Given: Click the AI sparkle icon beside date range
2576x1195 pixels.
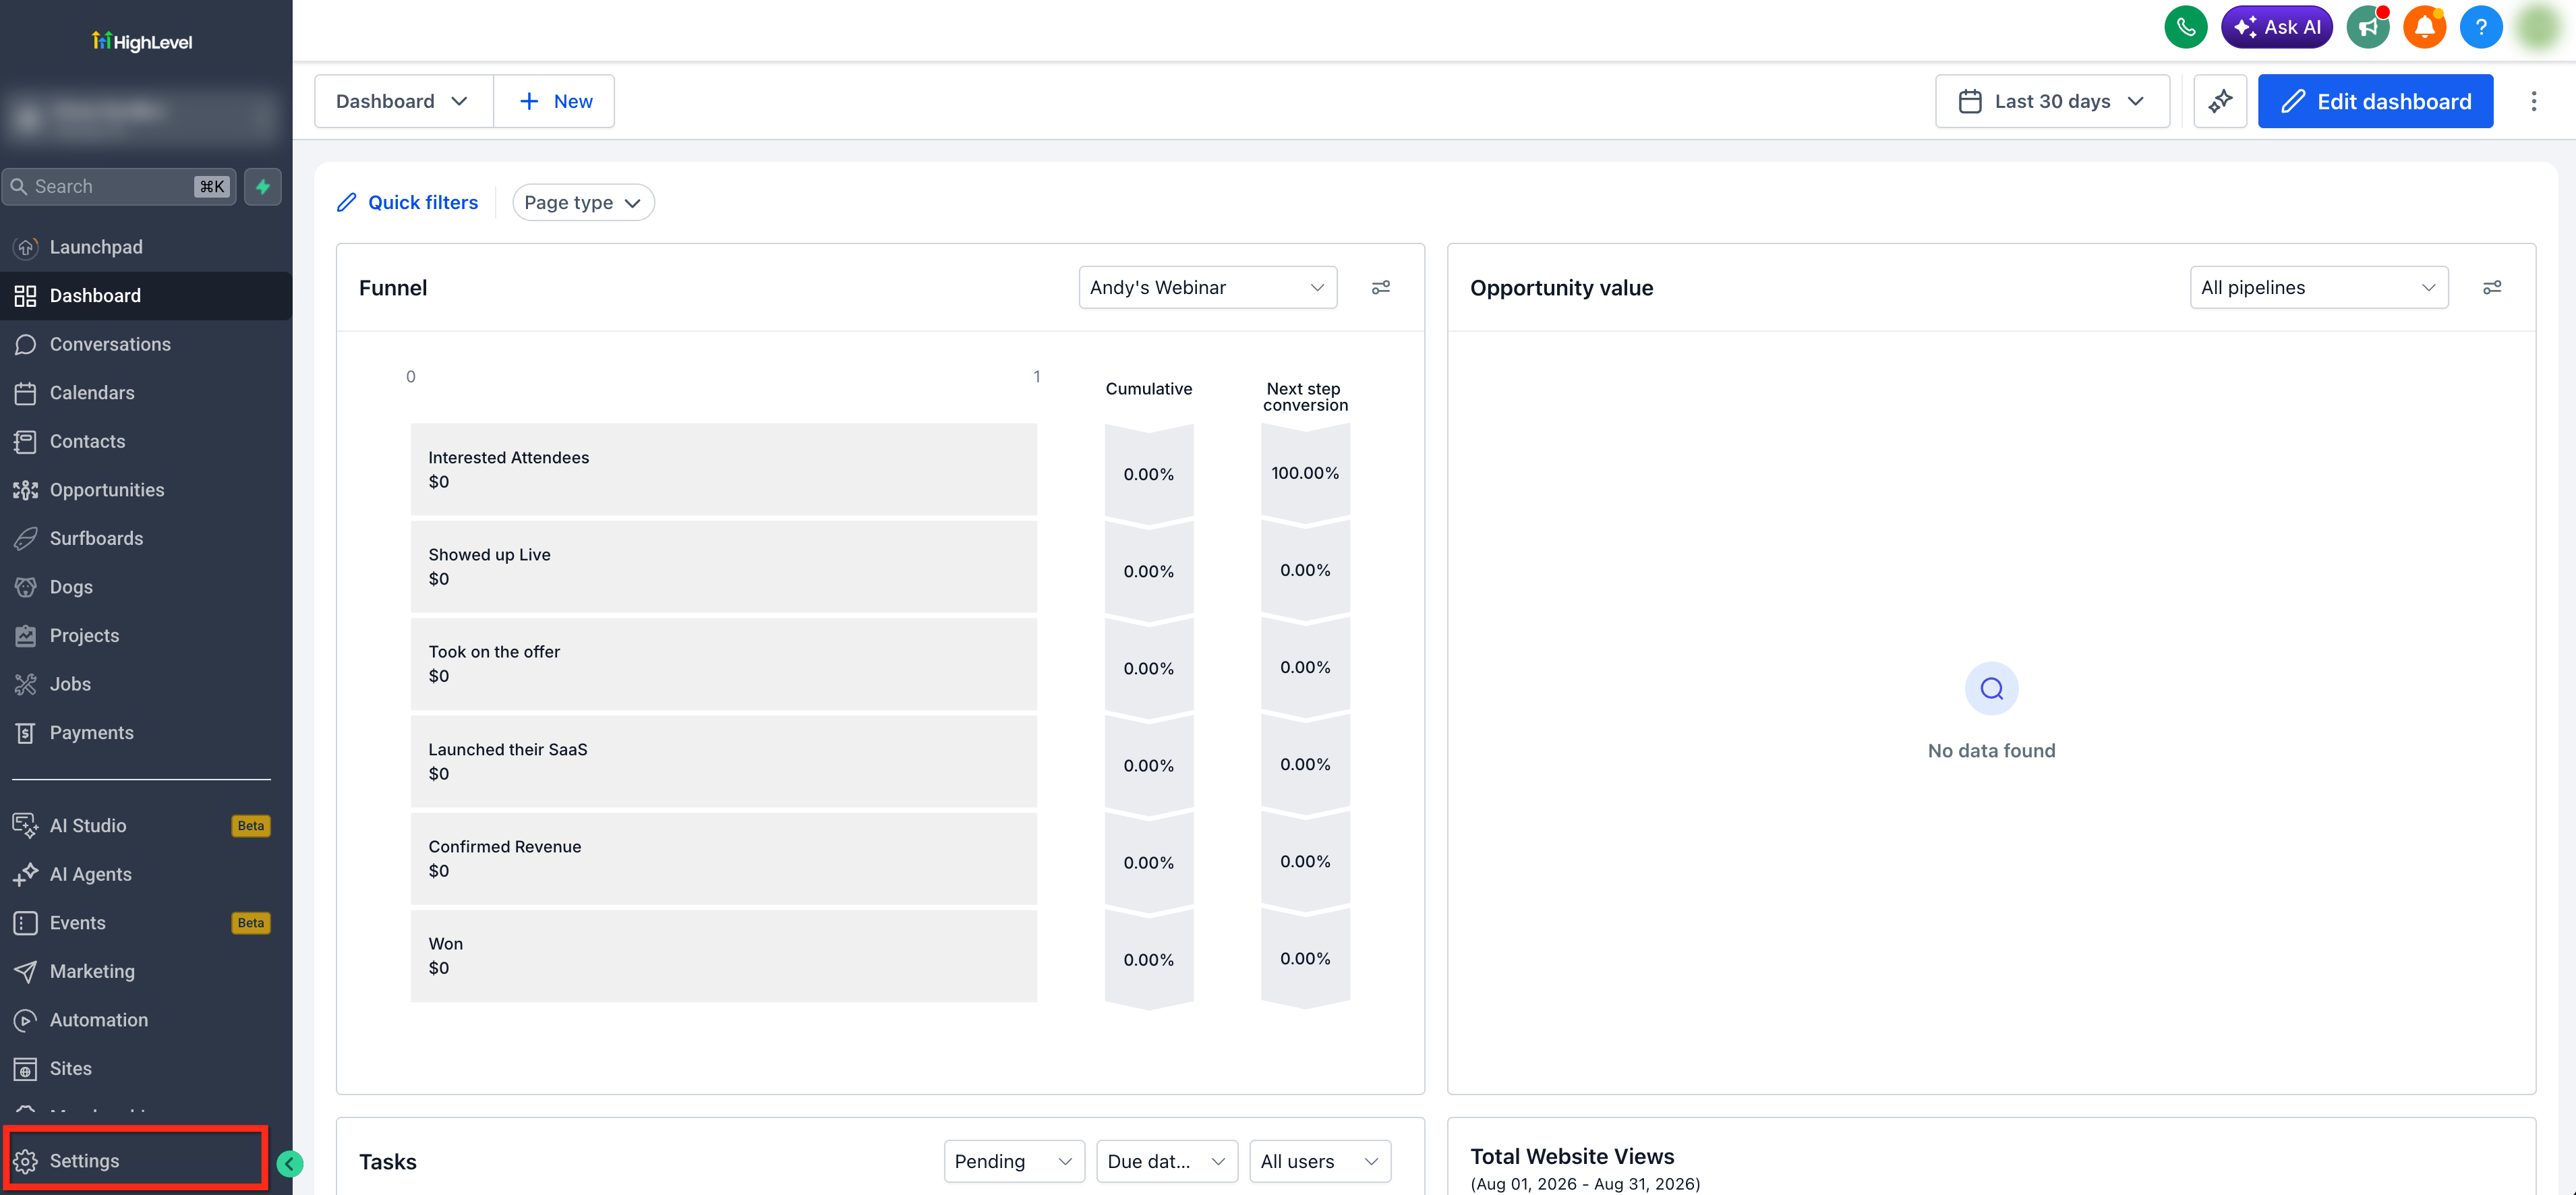Looking at the screenshot, I should (x=2220, y=101).
